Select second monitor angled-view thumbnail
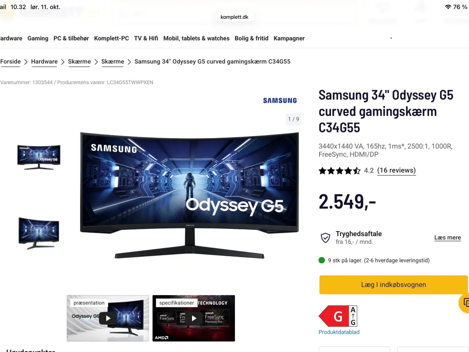This screenshot has height=352, width=469. click(39, 233)
